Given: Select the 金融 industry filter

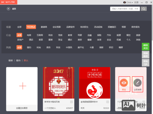Looking at the screenshot, I should (89, 35).
